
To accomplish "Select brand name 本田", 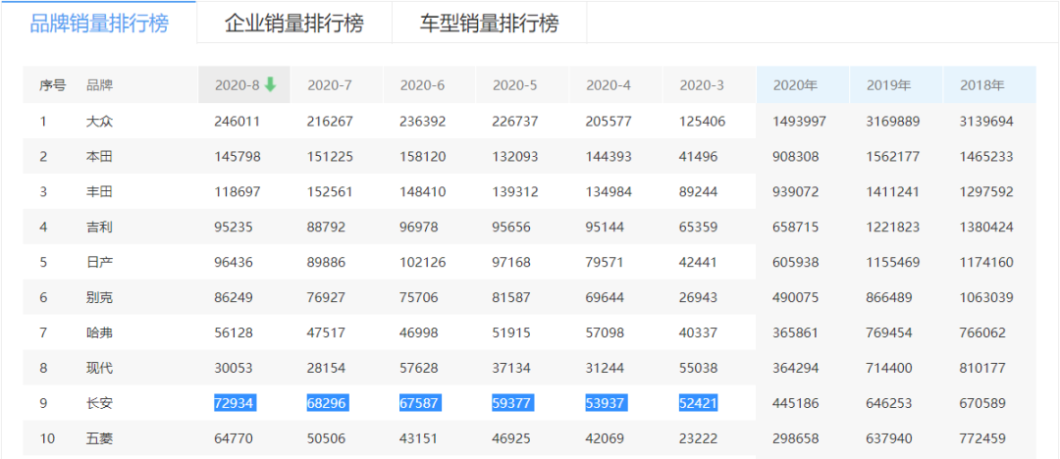I will [99, 157].
